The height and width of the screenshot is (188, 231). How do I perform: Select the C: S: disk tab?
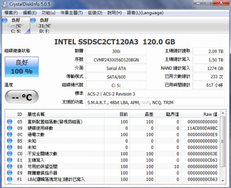(x=16, y=25)
